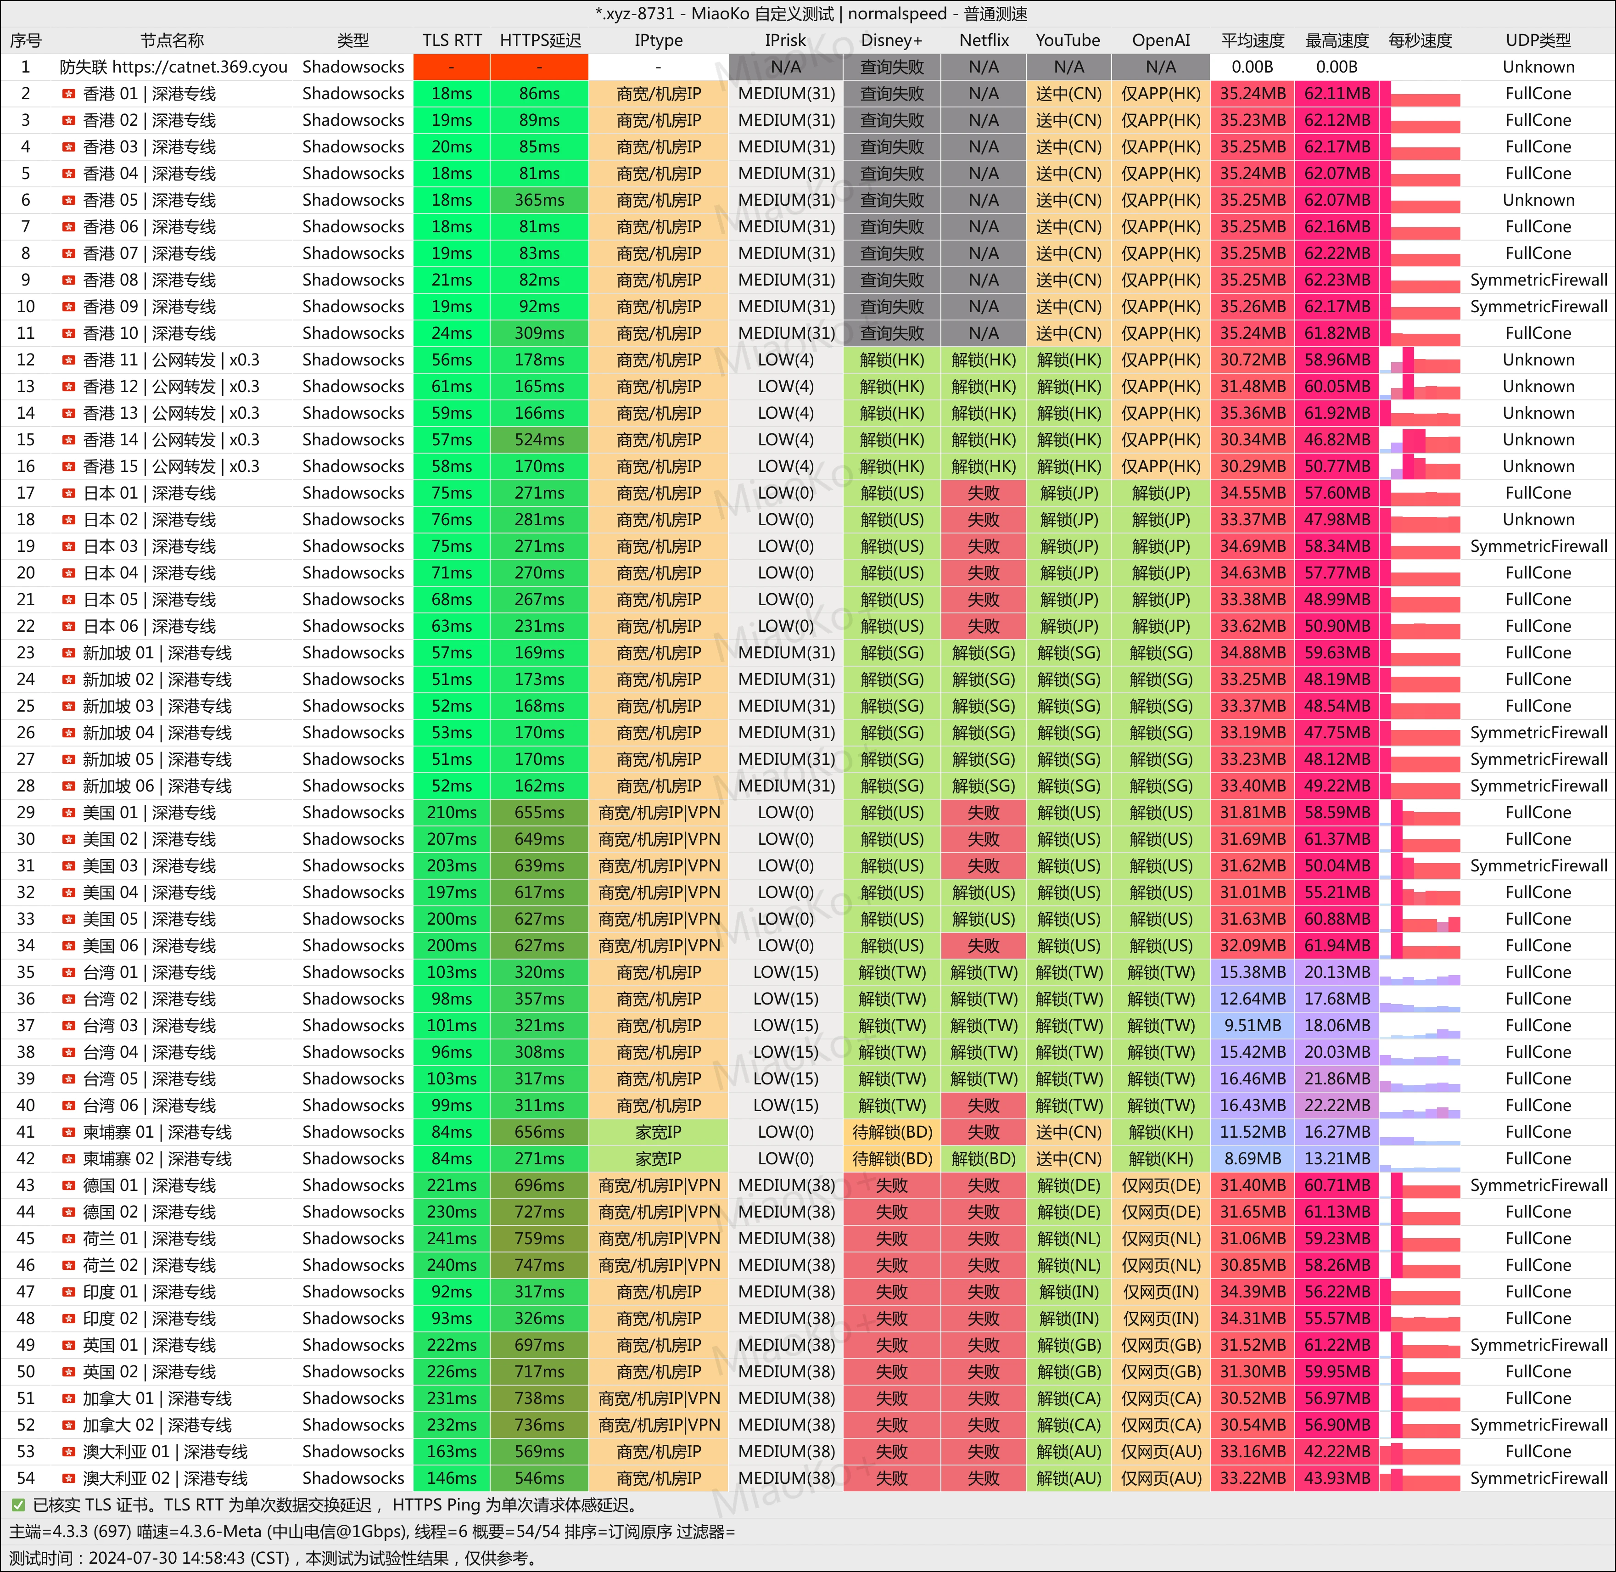Image resolution: width=1616 pixels, height=1572 pixels.
Task: Click the UDP类型 column header
Action: [1538, 40]
